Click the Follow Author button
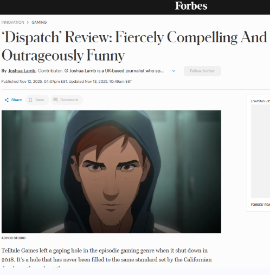 pyautogui.click(x=202, y=71)
